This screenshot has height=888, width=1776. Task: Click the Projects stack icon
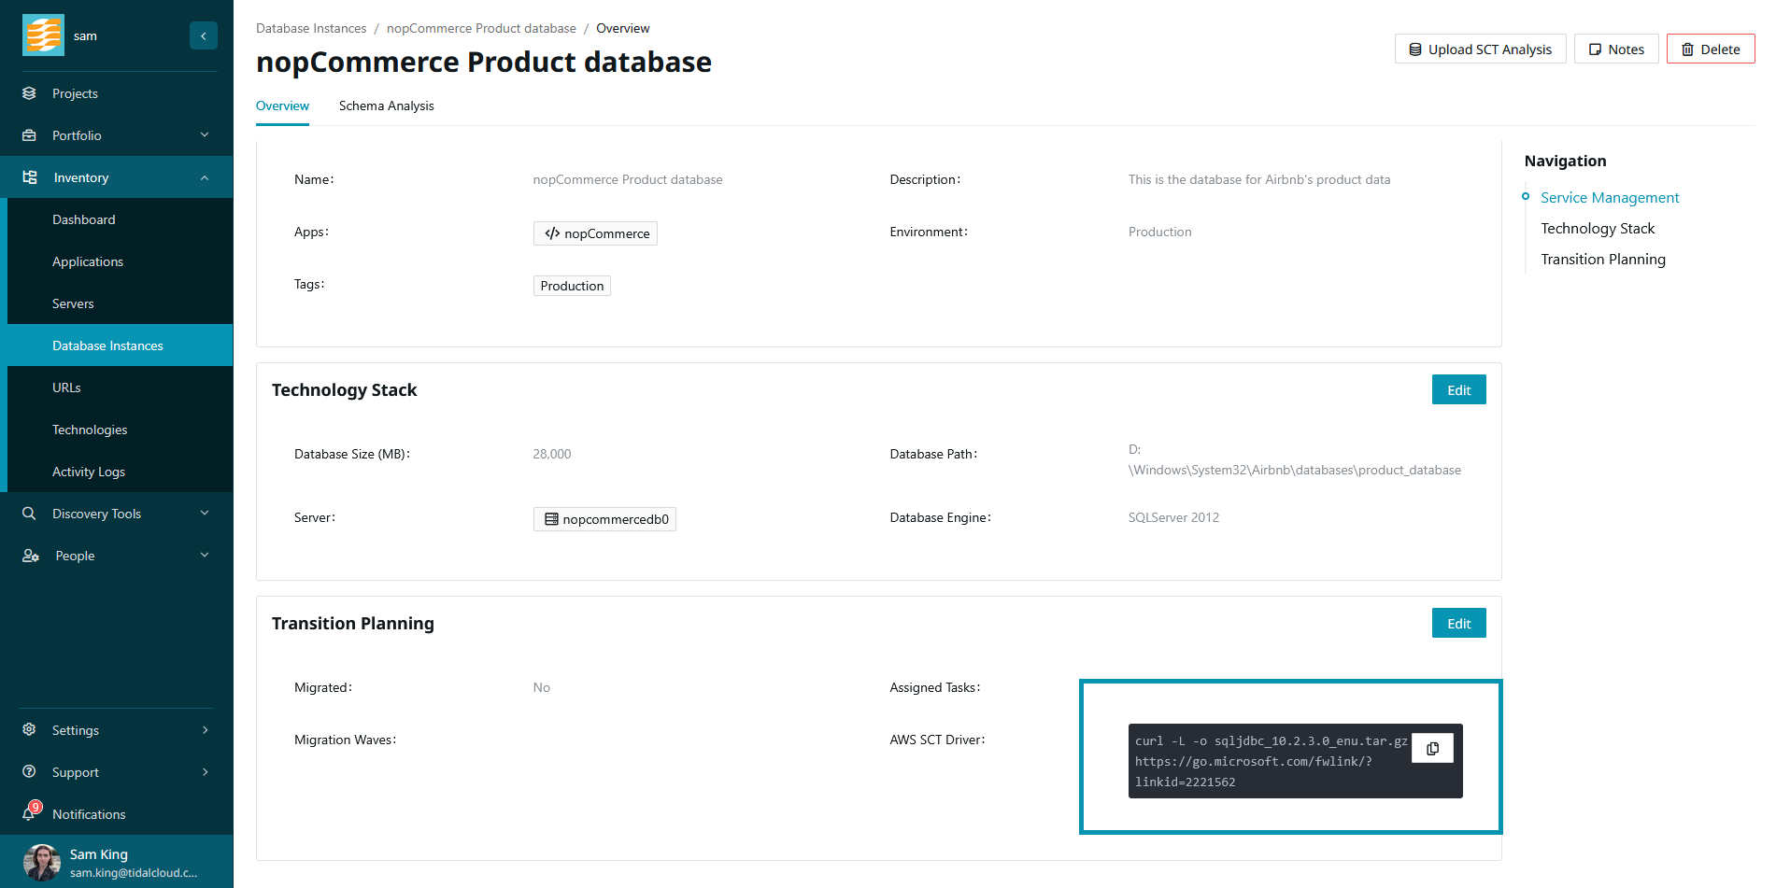tap(29, 93)
